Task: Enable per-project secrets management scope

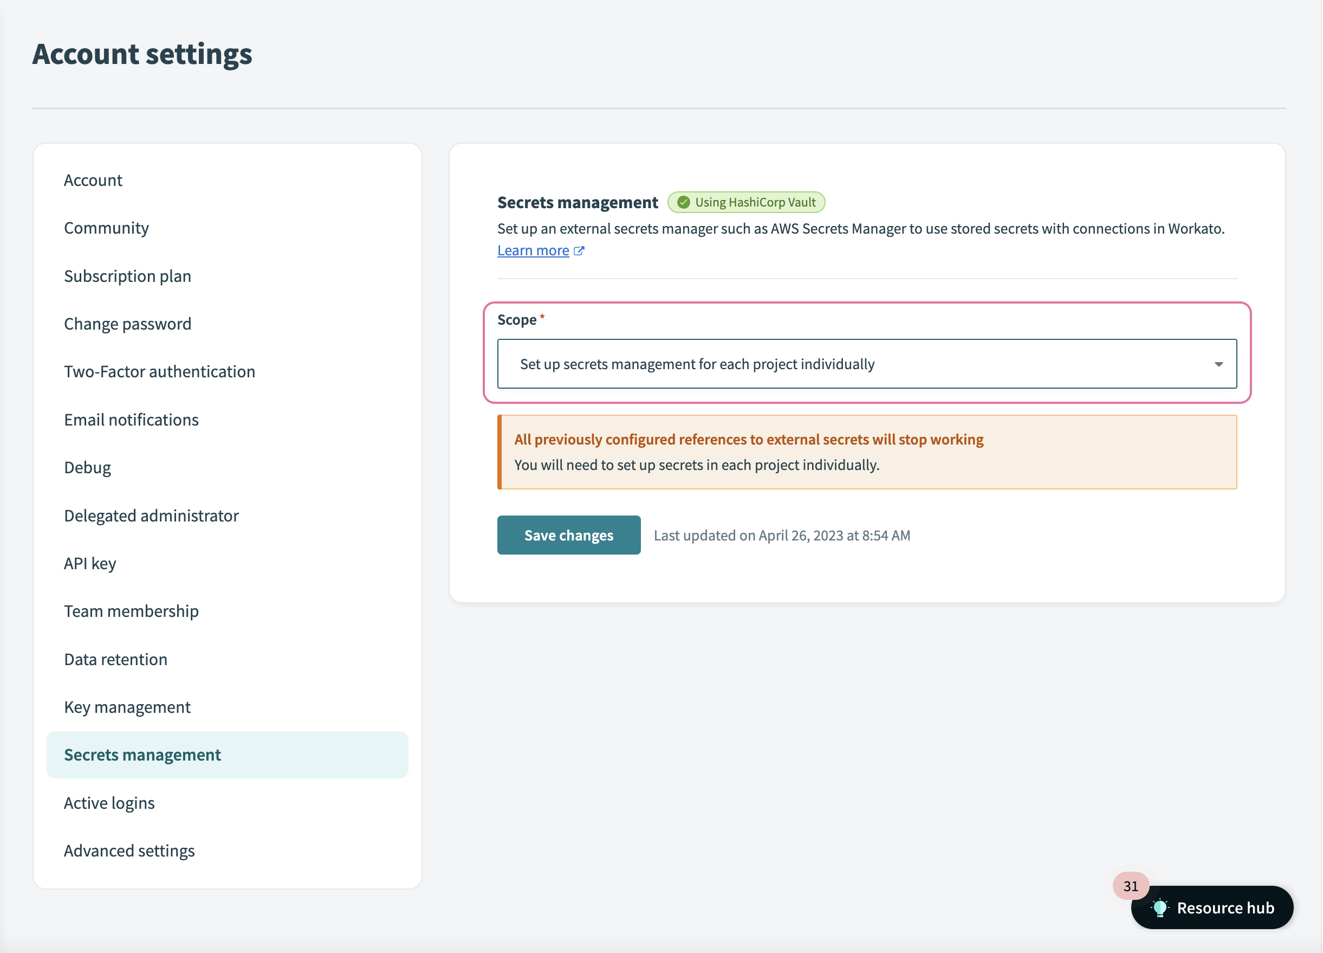Action: pos(867,363)
